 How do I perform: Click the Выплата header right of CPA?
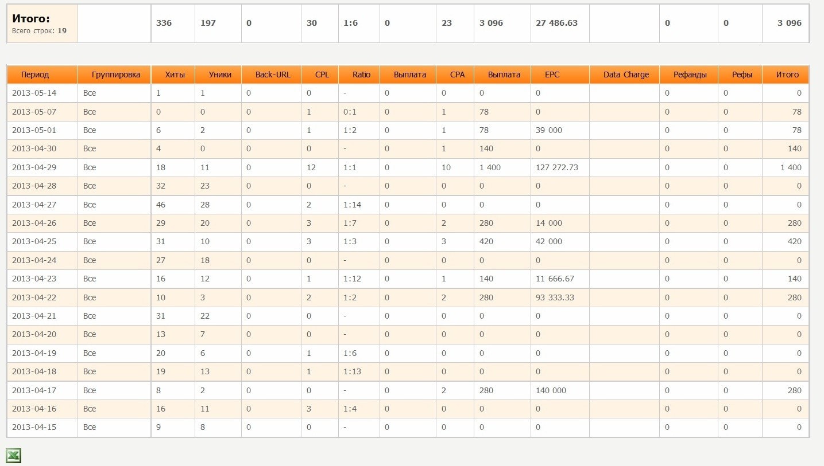point(504,75)
